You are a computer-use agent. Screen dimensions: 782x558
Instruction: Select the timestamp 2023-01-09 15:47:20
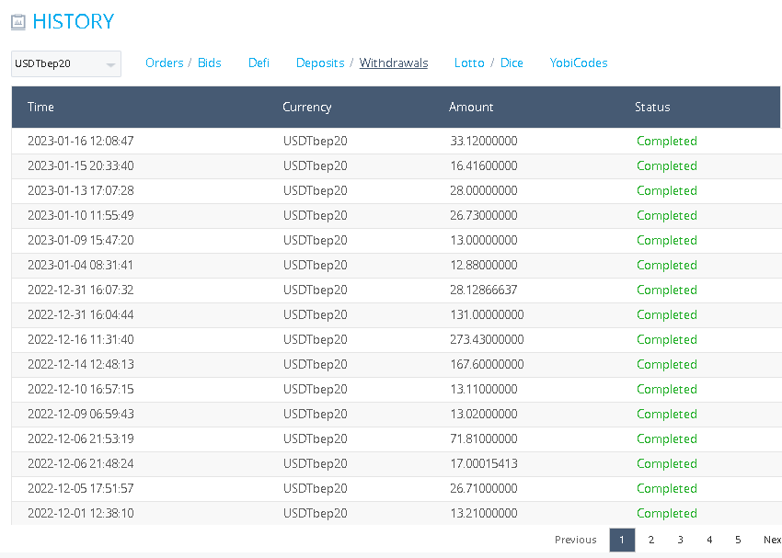[x=81, y=240]
